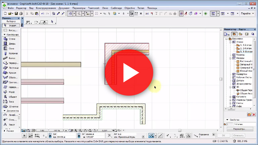The height and width of the screenshot is (145, 258).
Task: Open the Конструирование menu
Action: pyautogui.click(x=46, y=8)
